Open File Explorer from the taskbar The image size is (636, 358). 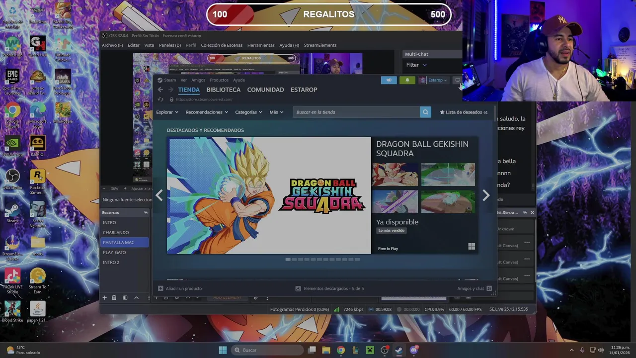[326, 350]
